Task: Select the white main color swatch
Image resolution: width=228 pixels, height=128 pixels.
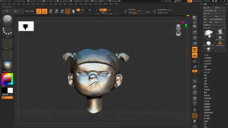Action: pos(10,90)
